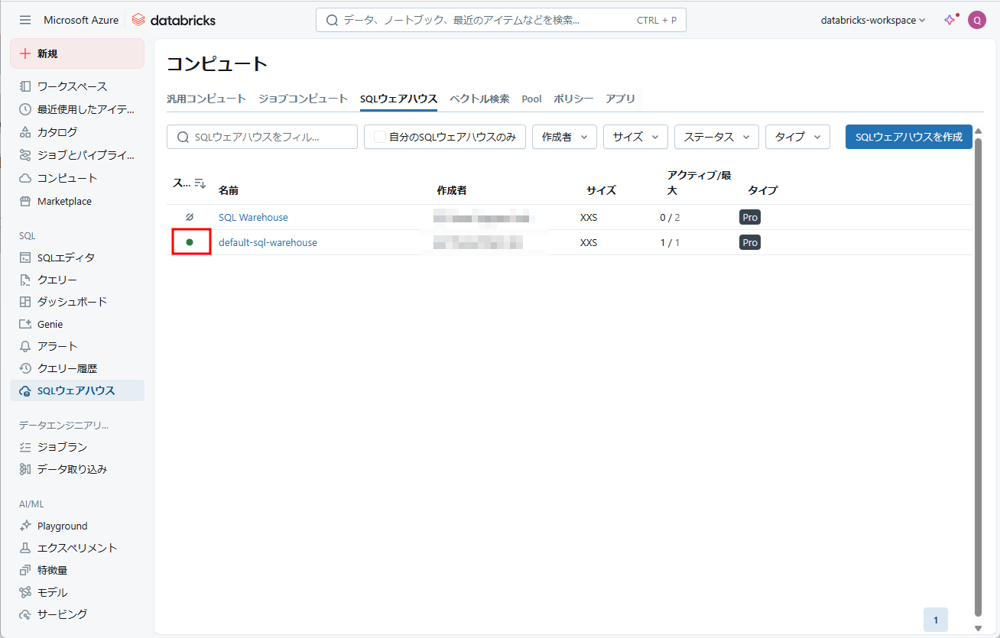Open the hamburger navigation menu icon
The height and width of the screenshot is (638, 1000).
coord(25,20)
